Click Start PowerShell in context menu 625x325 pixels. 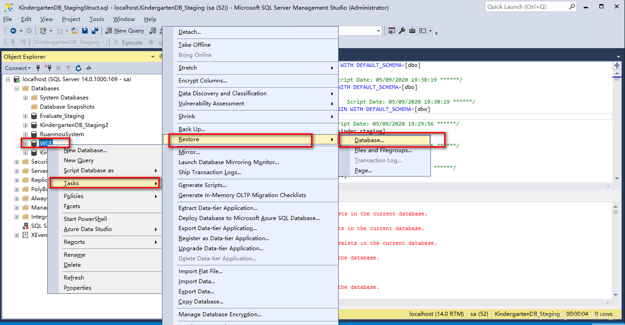coord(105,219)
